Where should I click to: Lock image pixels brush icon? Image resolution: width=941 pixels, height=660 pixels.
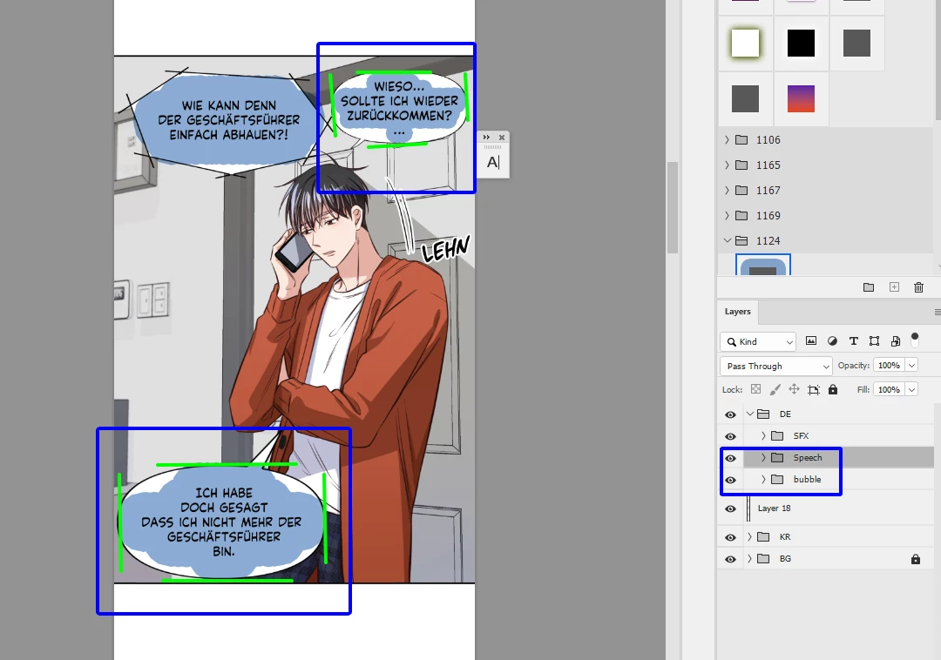pos(775,390)
